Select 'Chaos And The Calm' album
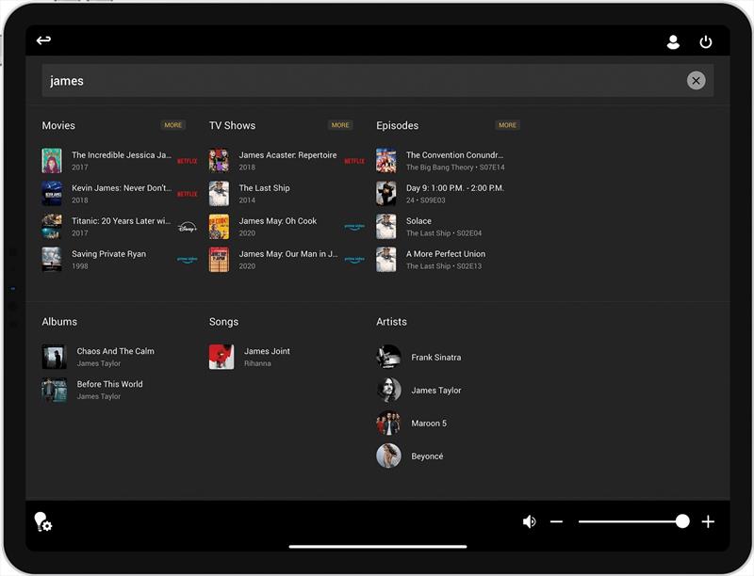 point(115,351)
